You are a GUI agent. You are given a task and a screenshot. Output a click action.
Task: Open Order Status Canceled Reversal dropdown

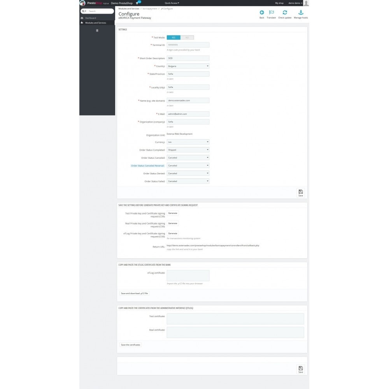188,165
